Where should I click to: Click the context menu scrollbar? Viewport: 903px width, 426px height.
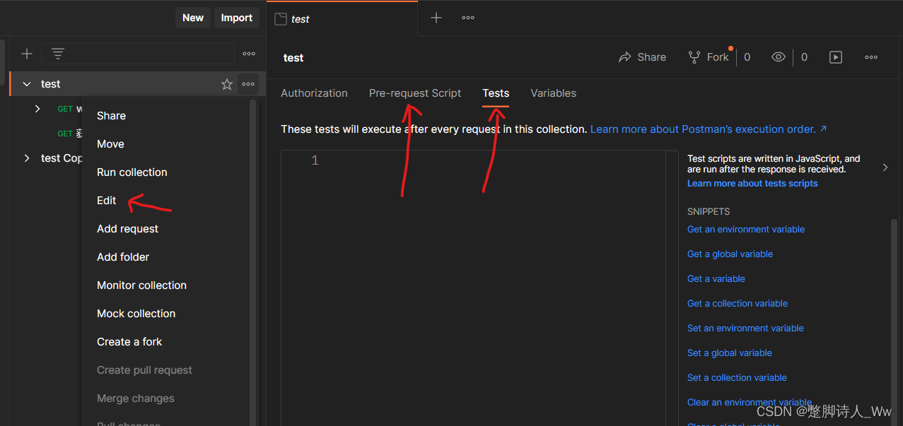tap(253, 261)
